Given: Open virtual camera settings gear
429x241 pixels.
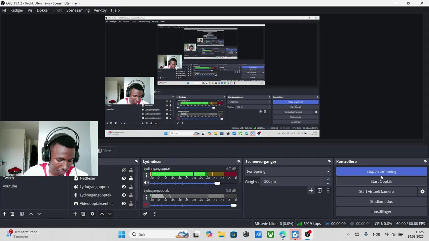Looking at the screenshot, I should click(x=422, y=191).
